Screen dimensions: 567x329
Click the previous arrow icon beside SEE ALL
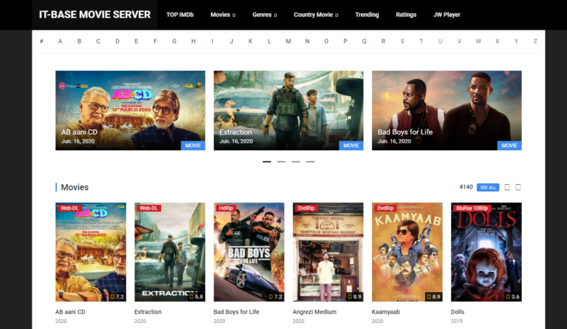[x=507, y=187]
